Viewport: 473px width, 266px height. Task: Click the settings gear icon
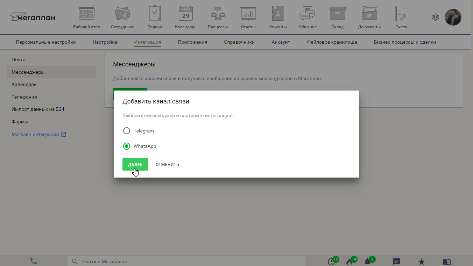[435, 17]
